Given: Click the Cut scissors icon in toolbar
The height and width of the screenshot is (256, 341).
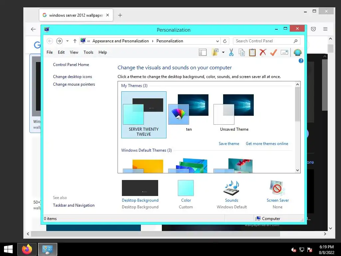Looking at the screenshot, I should (231, 52).
